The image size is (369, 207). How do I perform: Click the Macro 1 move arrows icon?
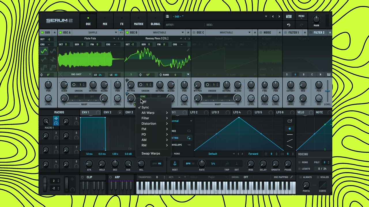click(56, 119)
